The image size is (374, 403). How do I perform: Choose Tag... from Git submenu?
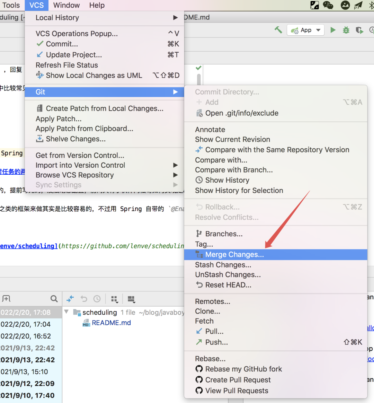click(x=276, y=244)
